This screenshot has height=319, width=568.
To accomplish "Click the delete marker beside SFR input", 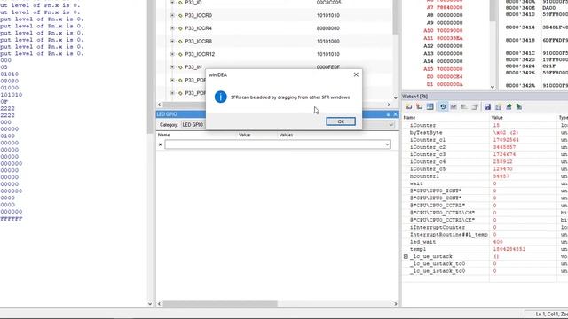I will coord(160,144).
